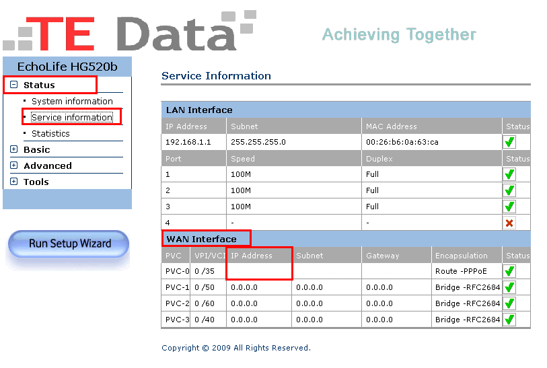This screenshot has height=368, width=547.
Task: Select subnet mask 255.255.255.0
Action: pyautogui.click(x=258, y=142)
